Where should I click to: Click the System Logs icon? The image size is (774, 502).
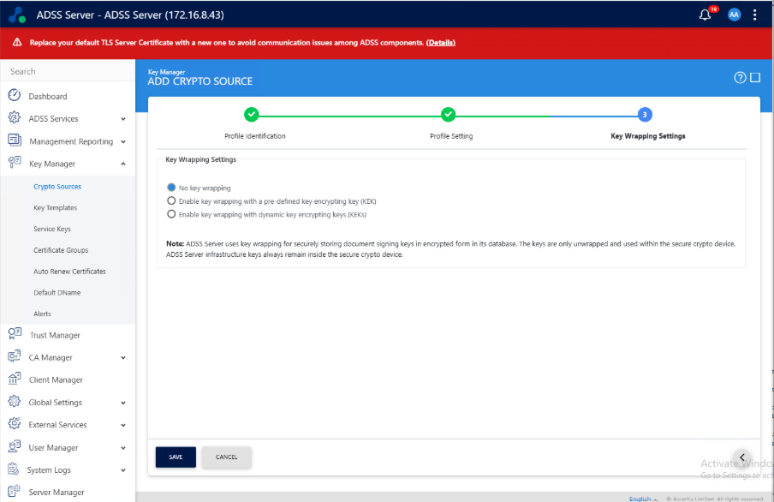point(14,469)
